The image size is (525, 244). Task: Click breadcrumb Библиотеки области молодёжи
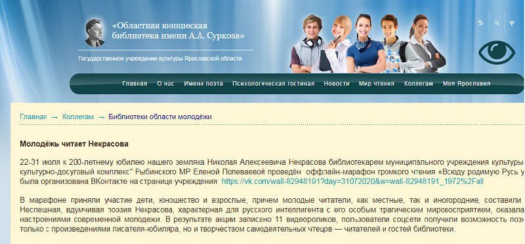(x=160, y=117)
